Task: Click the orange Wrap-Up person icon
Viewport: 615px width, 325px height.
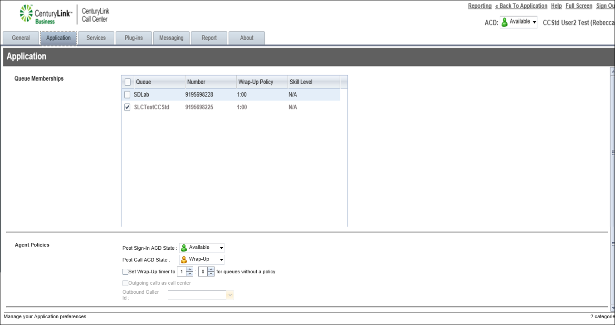Action: click(x=184, y=260)
